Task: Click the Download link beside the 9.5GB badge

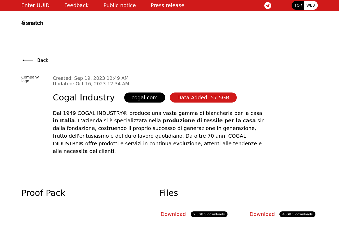Action: 173,214
